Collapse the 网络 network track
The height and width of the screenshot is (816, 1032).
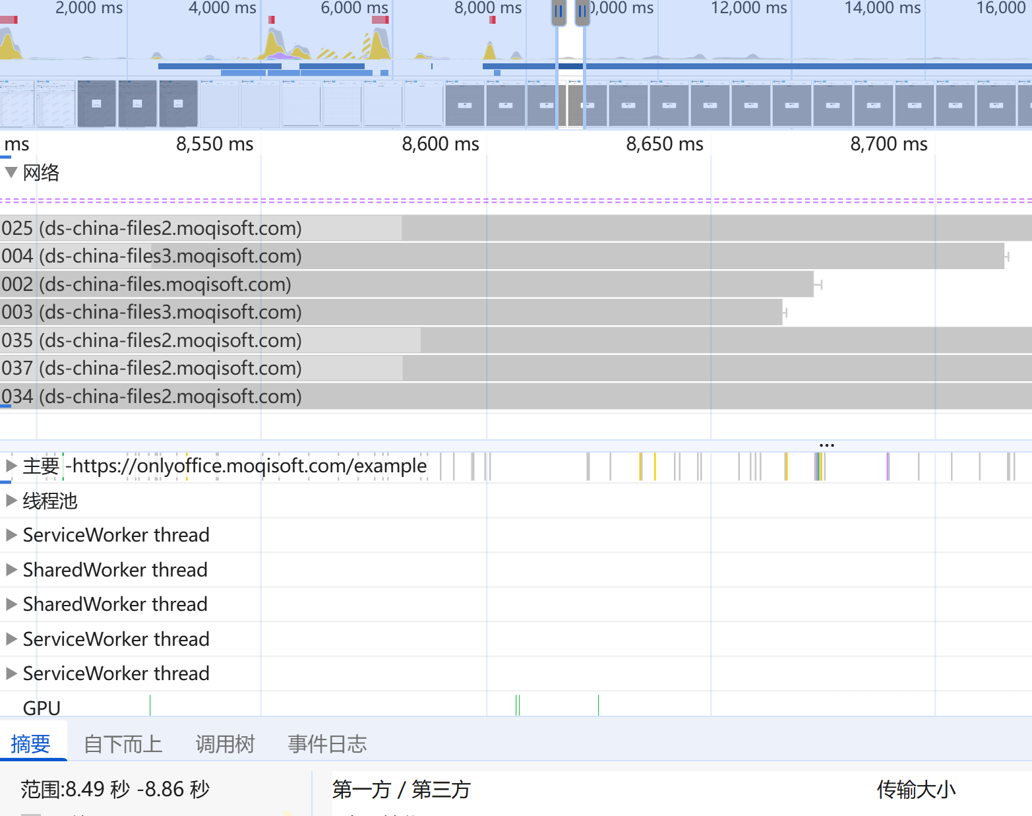tap(11, 173)
